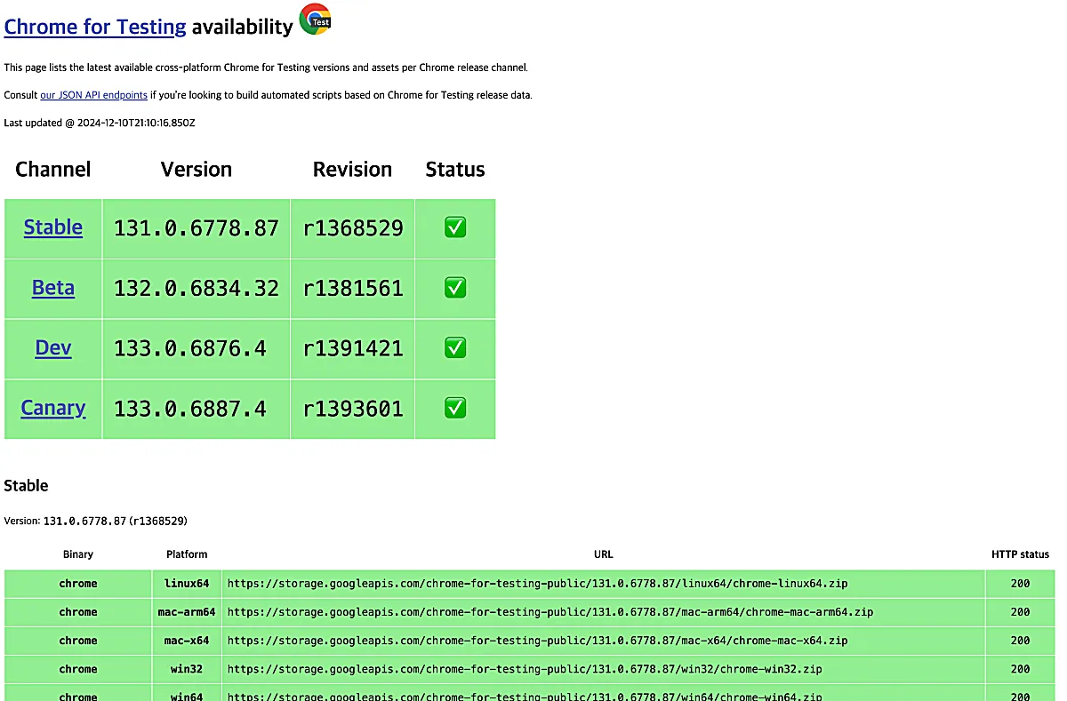
Task: Select revision r1381561
Action: (353, 288)
